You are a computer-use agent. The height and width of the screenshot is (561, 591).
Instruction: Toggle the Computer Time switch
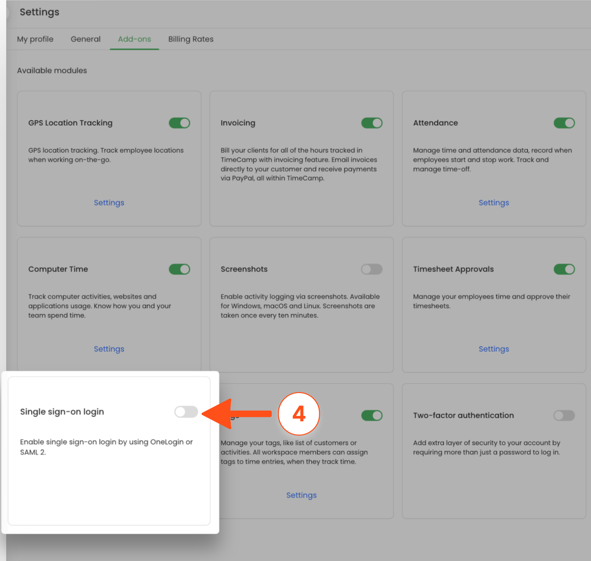(x=179, y=269)
